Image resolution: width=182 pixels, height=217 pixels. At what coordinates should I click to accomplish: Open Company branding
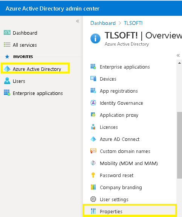click(x=121, y=187)
